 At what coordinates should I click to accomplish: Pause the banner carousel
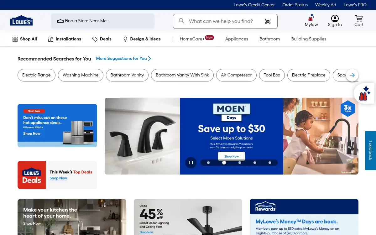(191, 163)
